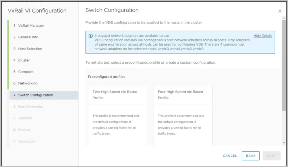
Task: Select the Cluster step in sidebar
Action: [24, 60]
